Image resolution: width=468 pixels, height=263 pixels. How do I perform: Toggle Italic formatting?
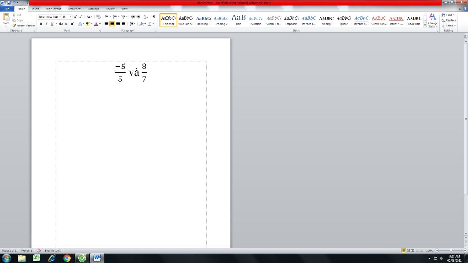click(46, 24)
